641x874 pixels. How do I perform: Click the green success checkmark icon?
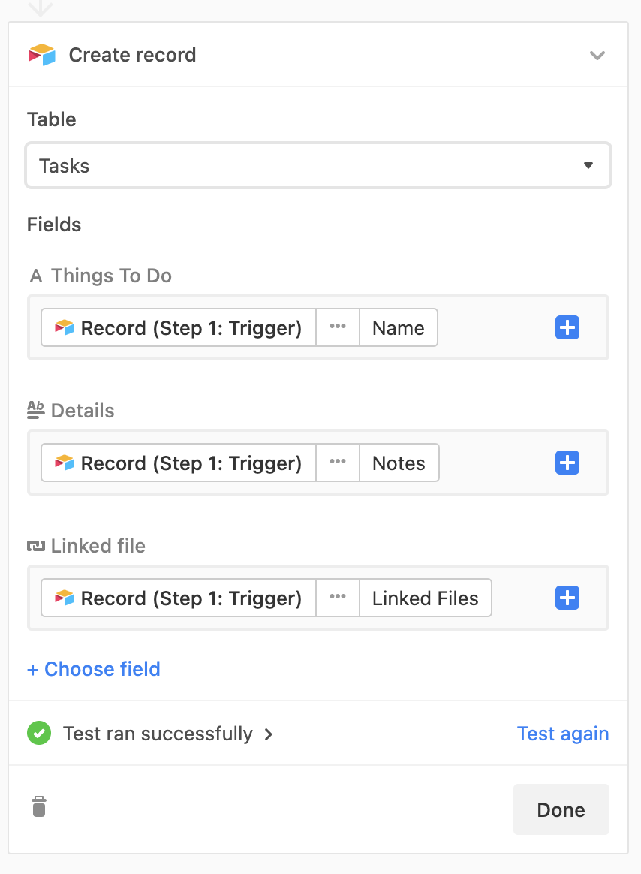coord(39,733)
